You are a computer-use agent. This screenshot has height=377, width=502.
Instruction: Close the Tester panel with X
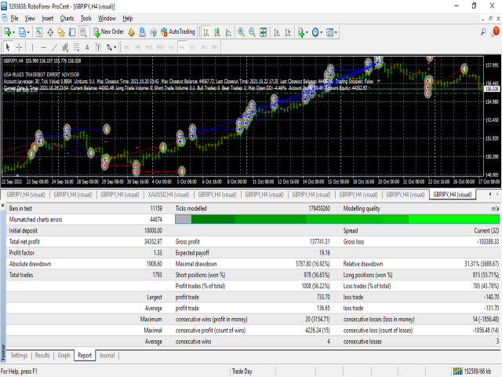tap(3, 205)
